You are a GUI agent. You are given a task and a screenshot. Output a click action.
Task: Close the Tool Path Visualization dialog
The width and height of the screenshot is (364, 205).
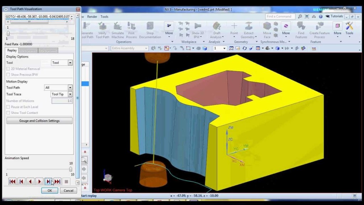(78, 9)
